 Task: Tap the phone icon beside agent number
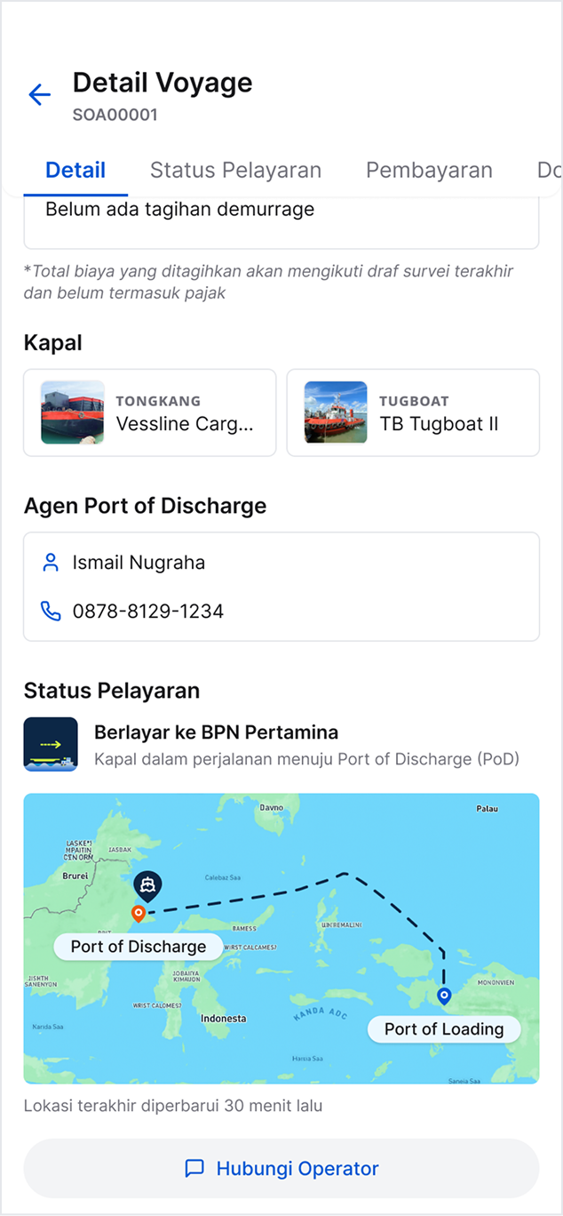(x=51, y=612)
